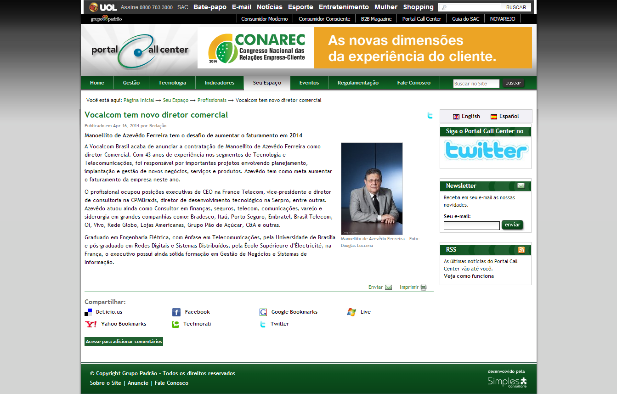Open the Home menu item
Screen dimensions: 617x394
click(x=97, y=83)
